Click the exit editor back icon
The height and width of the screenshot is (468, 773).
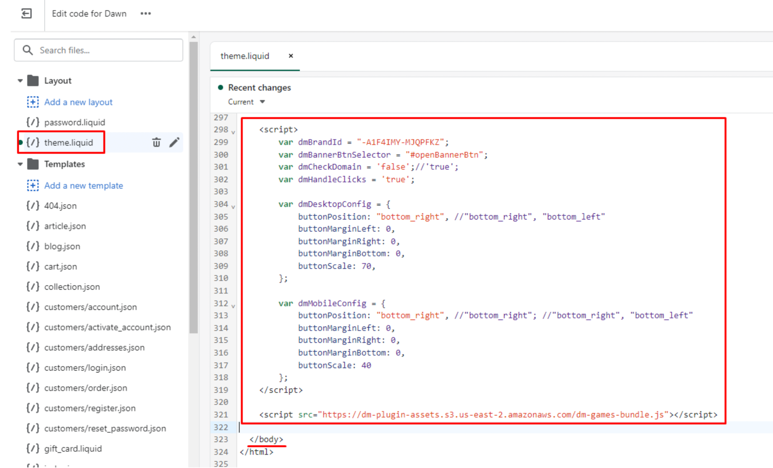coord(27,13)
